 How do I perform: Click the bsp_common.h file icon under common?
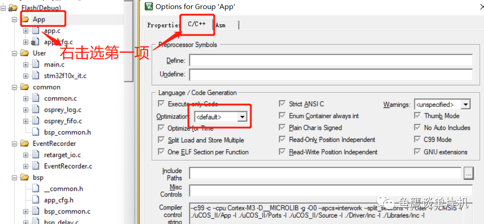(x=36, y=132)
